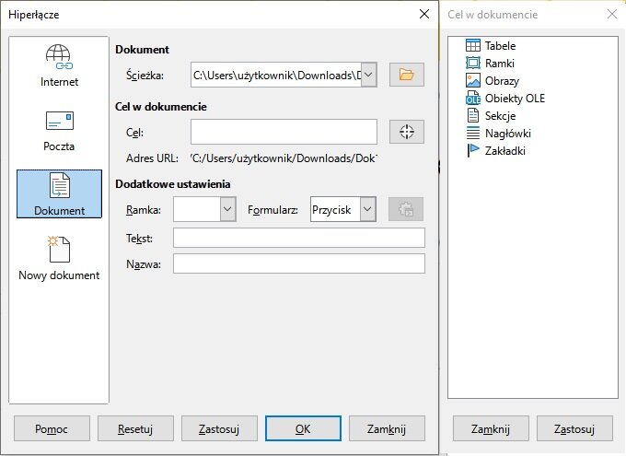Click the target-in-document crosshair icon
Viewport: 626px width, 456px height.
[x=406, y=132]
